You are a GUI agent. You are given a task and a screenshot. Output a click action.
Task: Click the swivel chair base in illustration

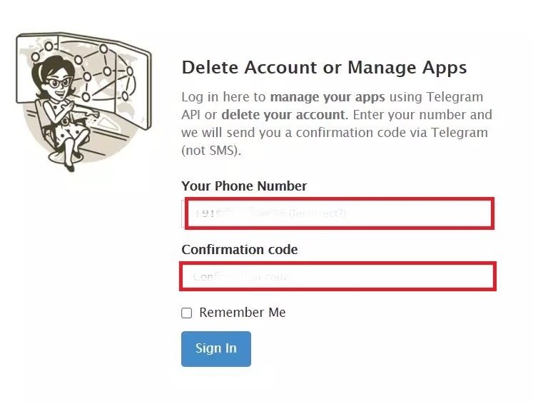66,156
